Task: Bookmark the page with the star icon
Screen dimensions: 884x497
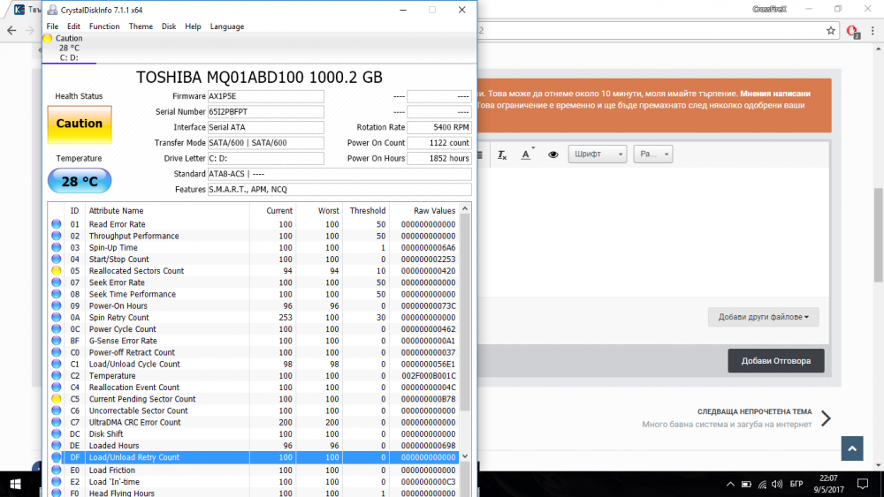Action: point(830,31)
